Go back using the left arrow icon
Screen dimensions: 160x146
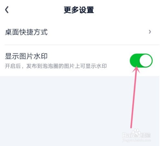click(7, 10)
